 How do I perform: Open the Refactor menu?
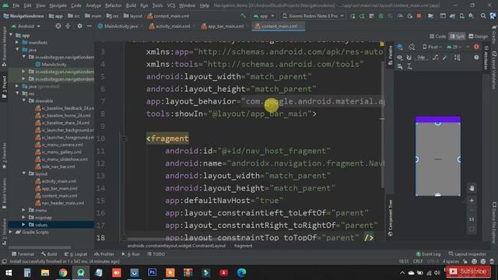(x=113, y=5)
